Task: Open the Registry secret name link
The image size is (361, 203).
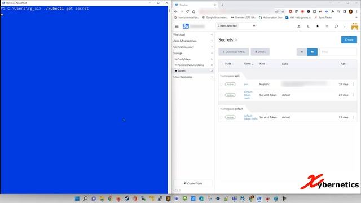Action: [246, 84]
